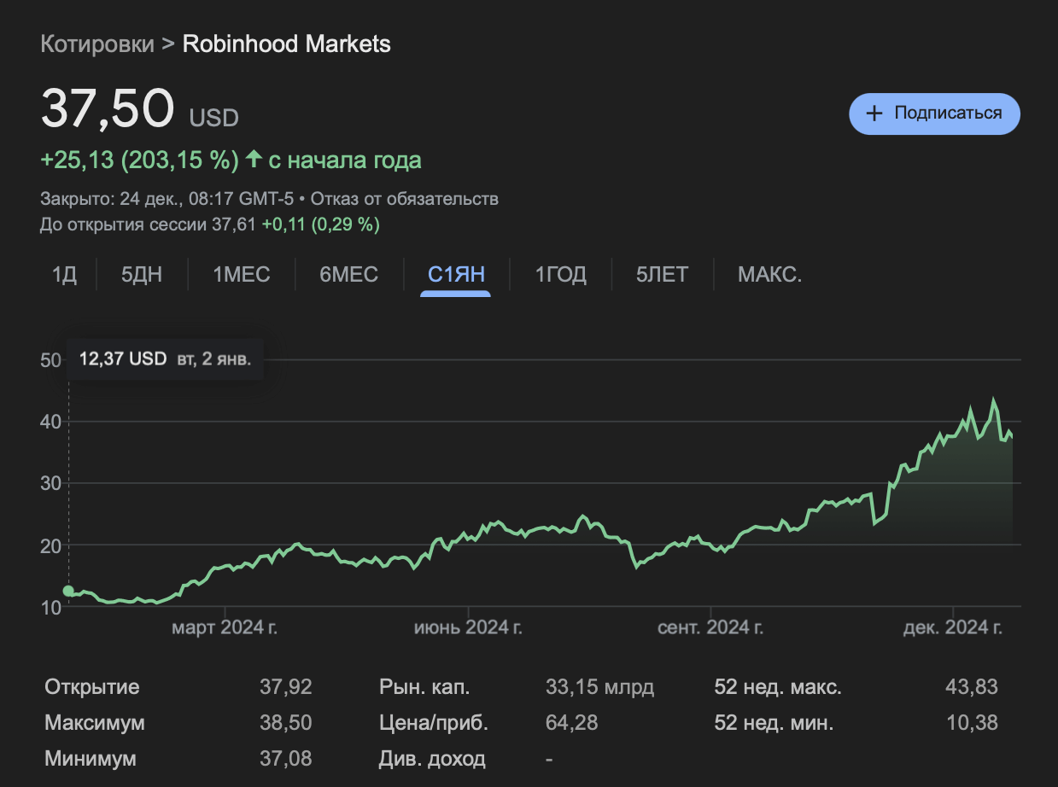Image resolution: width=1058 pixels, height=787 pixels.
Task: Click the 37,50 current price
Action: 108,109
